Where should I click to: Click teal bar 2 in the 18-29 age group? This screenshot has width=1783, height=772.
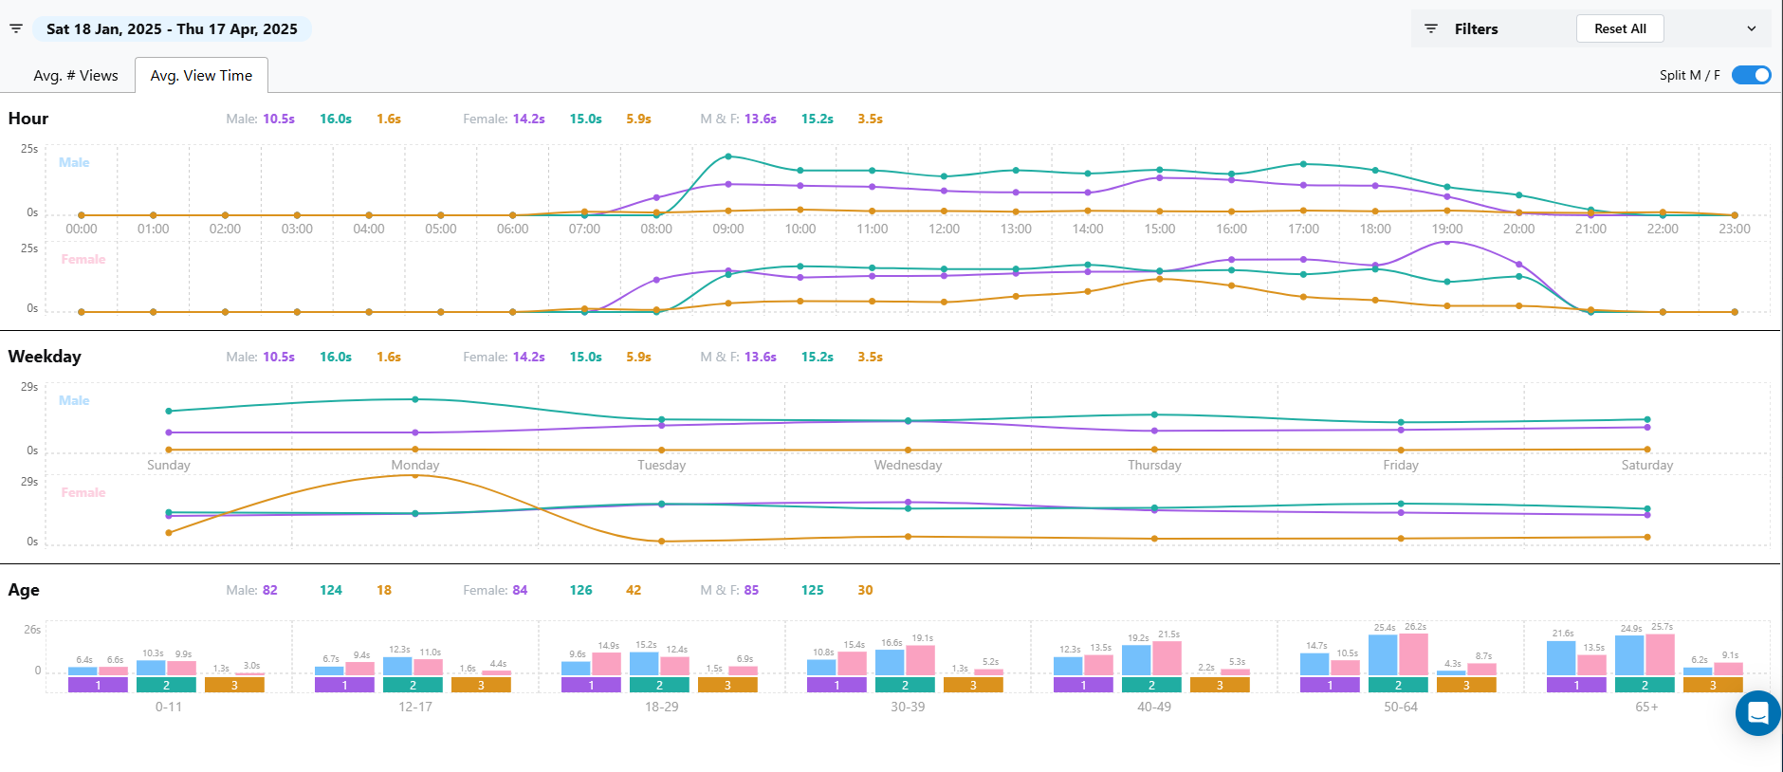click(x=659, y=685)
